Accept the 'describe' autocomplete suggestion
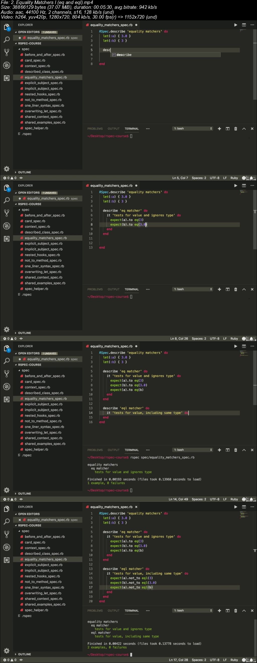Image resolution: width=257 pixels, height=663 pixels. pos(165,55)
